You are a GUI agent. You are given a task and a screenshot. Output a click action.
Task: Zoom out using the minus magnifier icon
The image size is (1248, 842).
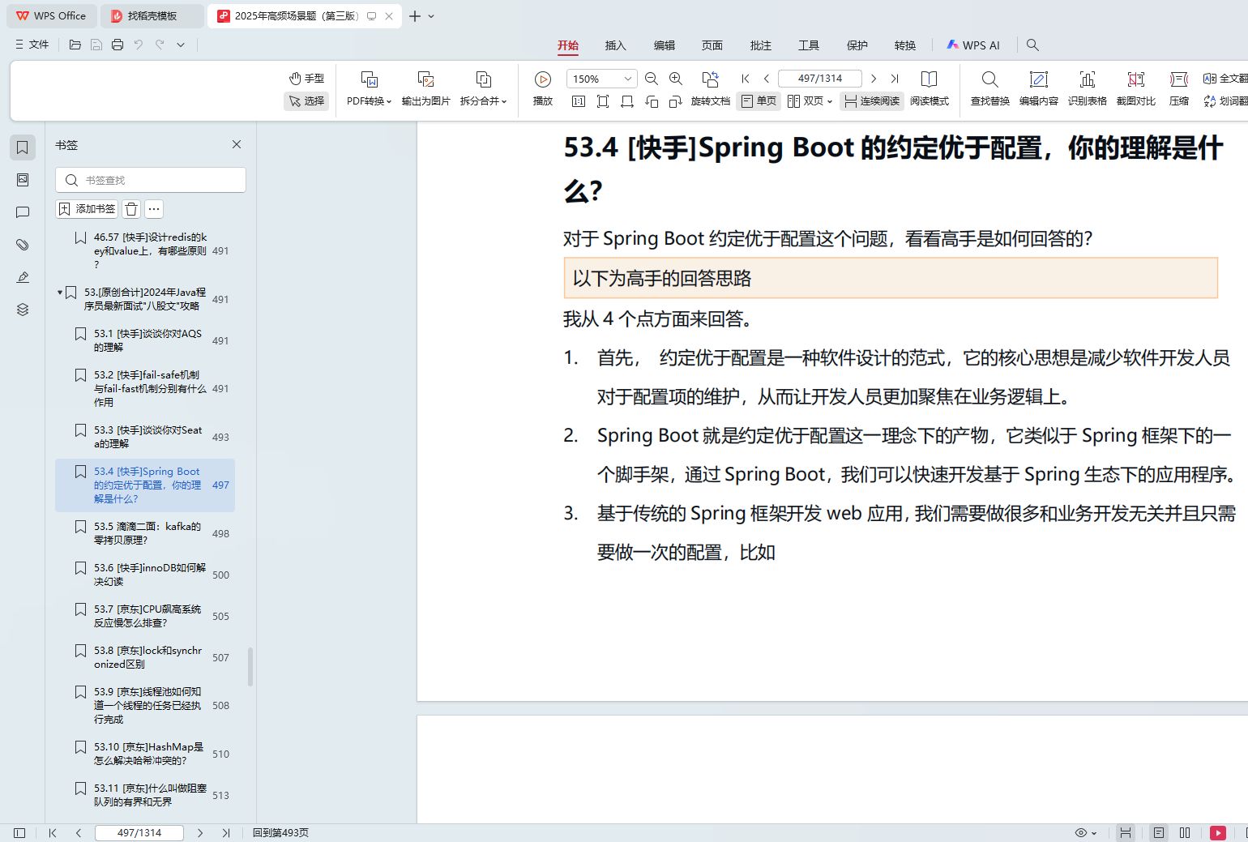click(652, 79)
